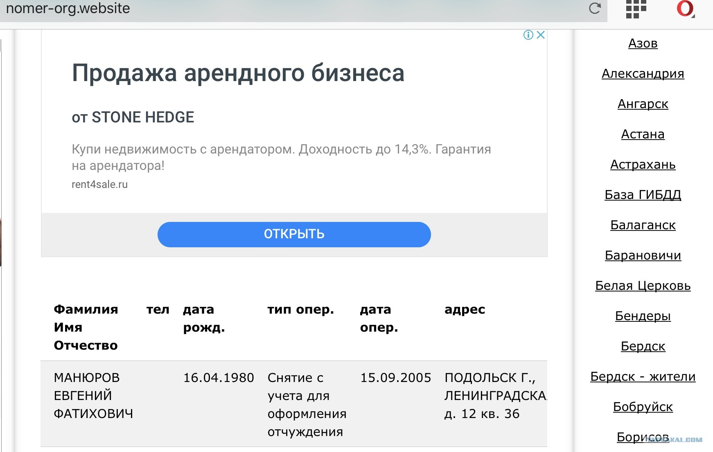The width and height of the screenshot is (713, 452).
Task: Click the ad info icon
Action: pyautogui.click(x=528, y=35)
